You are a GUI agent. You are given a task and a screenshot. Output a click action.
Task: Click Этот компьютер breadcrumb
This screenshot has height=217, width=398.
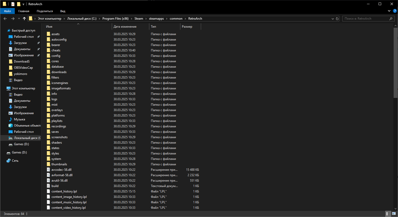49,19
